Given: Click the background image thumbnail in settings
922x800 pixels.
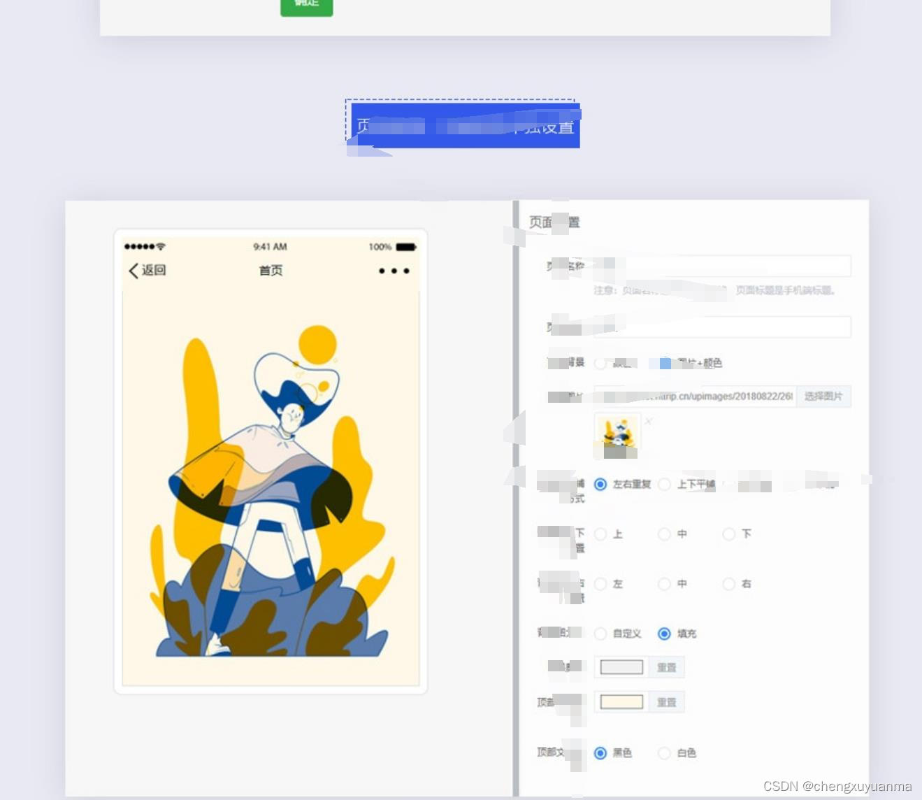Looking at the screenshot, I should click(617, 436).
